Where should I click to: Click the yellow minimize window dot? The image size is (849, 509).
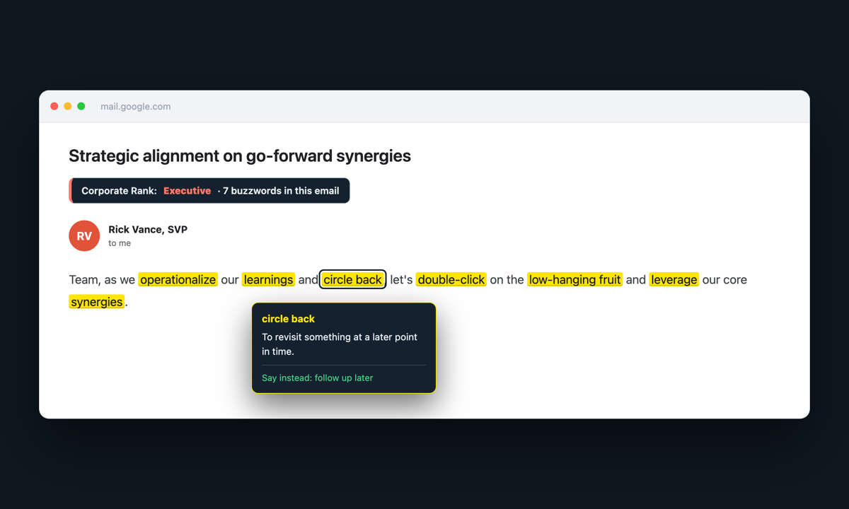pyautogui.click(x=68, y=106)
